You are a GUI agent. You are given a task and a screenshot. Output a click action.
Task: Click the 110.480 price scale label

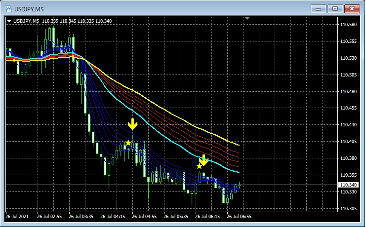(349, 91)
